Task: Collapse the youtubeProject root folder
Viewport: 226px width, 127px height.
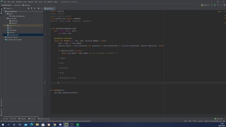Action: (x=4, y=11)
